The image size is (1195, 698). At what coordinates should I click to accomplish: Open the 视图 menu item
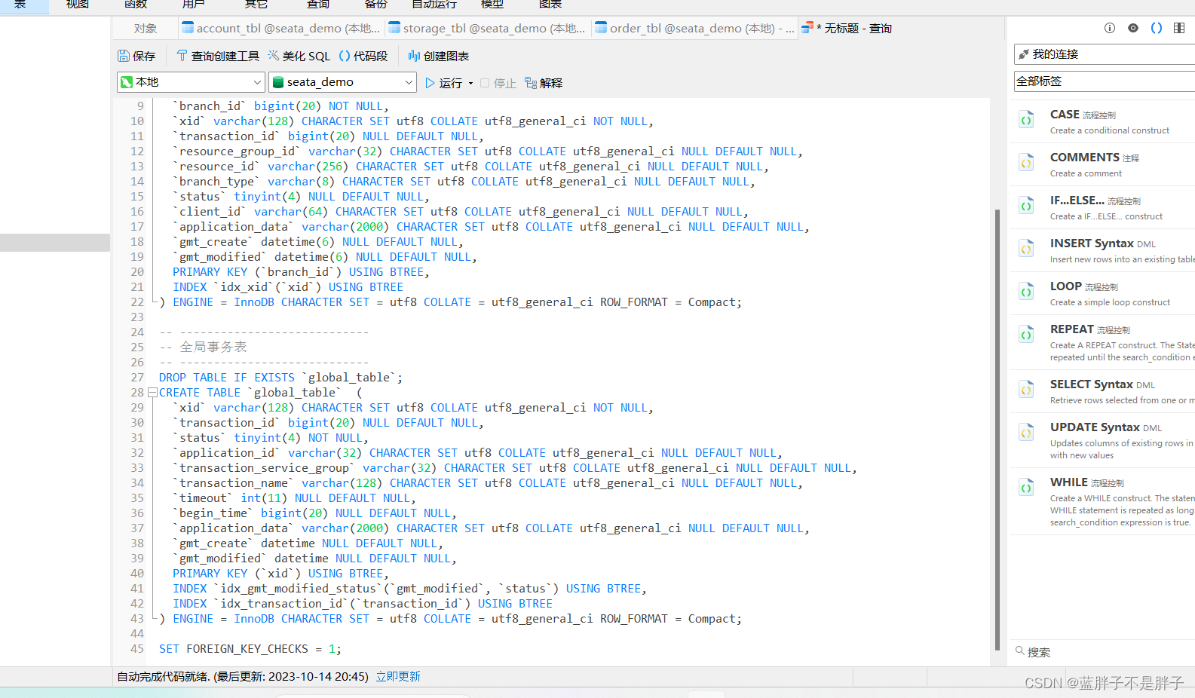point(78,5)
